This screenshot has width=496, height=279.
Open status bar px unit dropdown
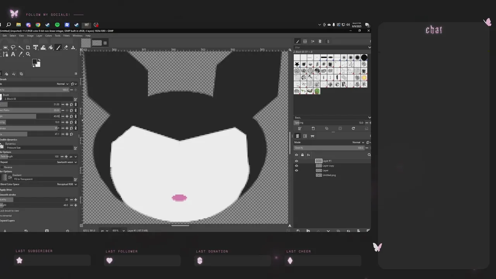[104, 231]
